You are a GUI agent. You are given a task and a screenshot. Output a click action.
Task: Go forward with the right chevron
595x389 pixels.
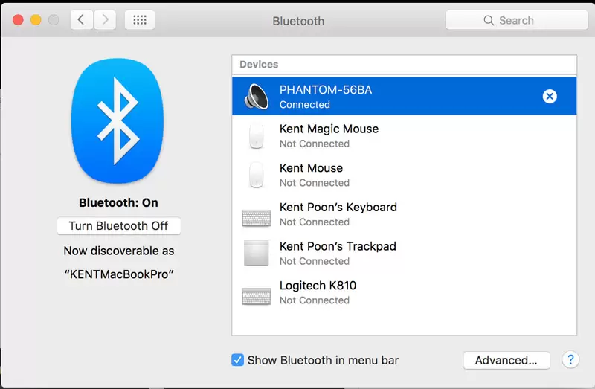click(x=106, y=20)
